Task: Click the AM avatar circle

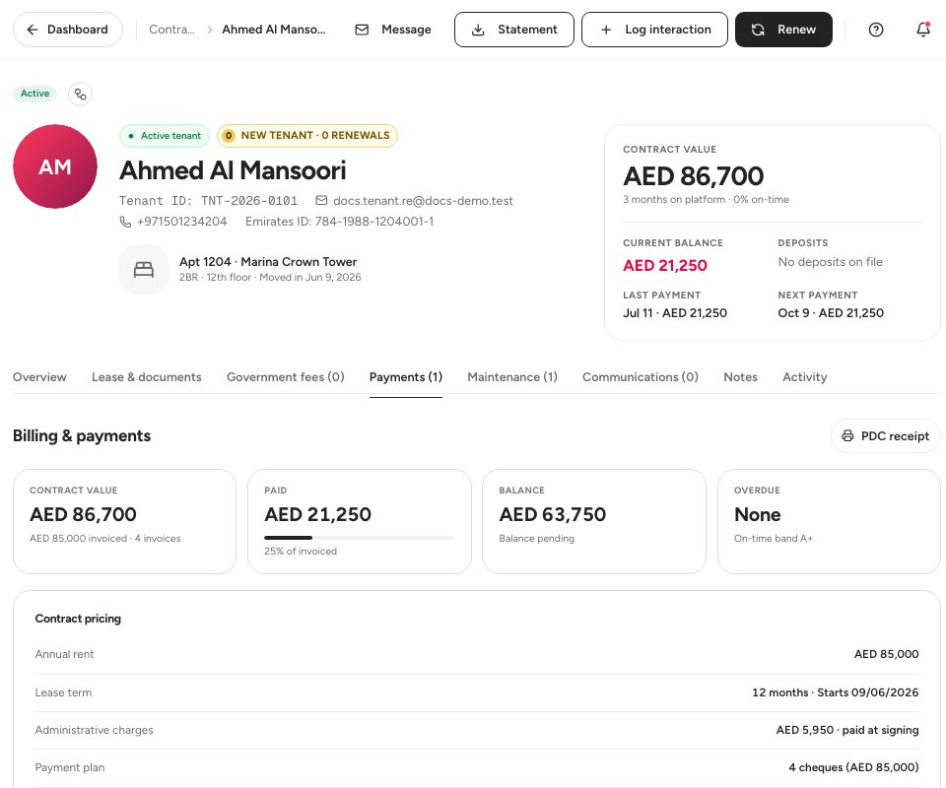Action: coord(55,166)
